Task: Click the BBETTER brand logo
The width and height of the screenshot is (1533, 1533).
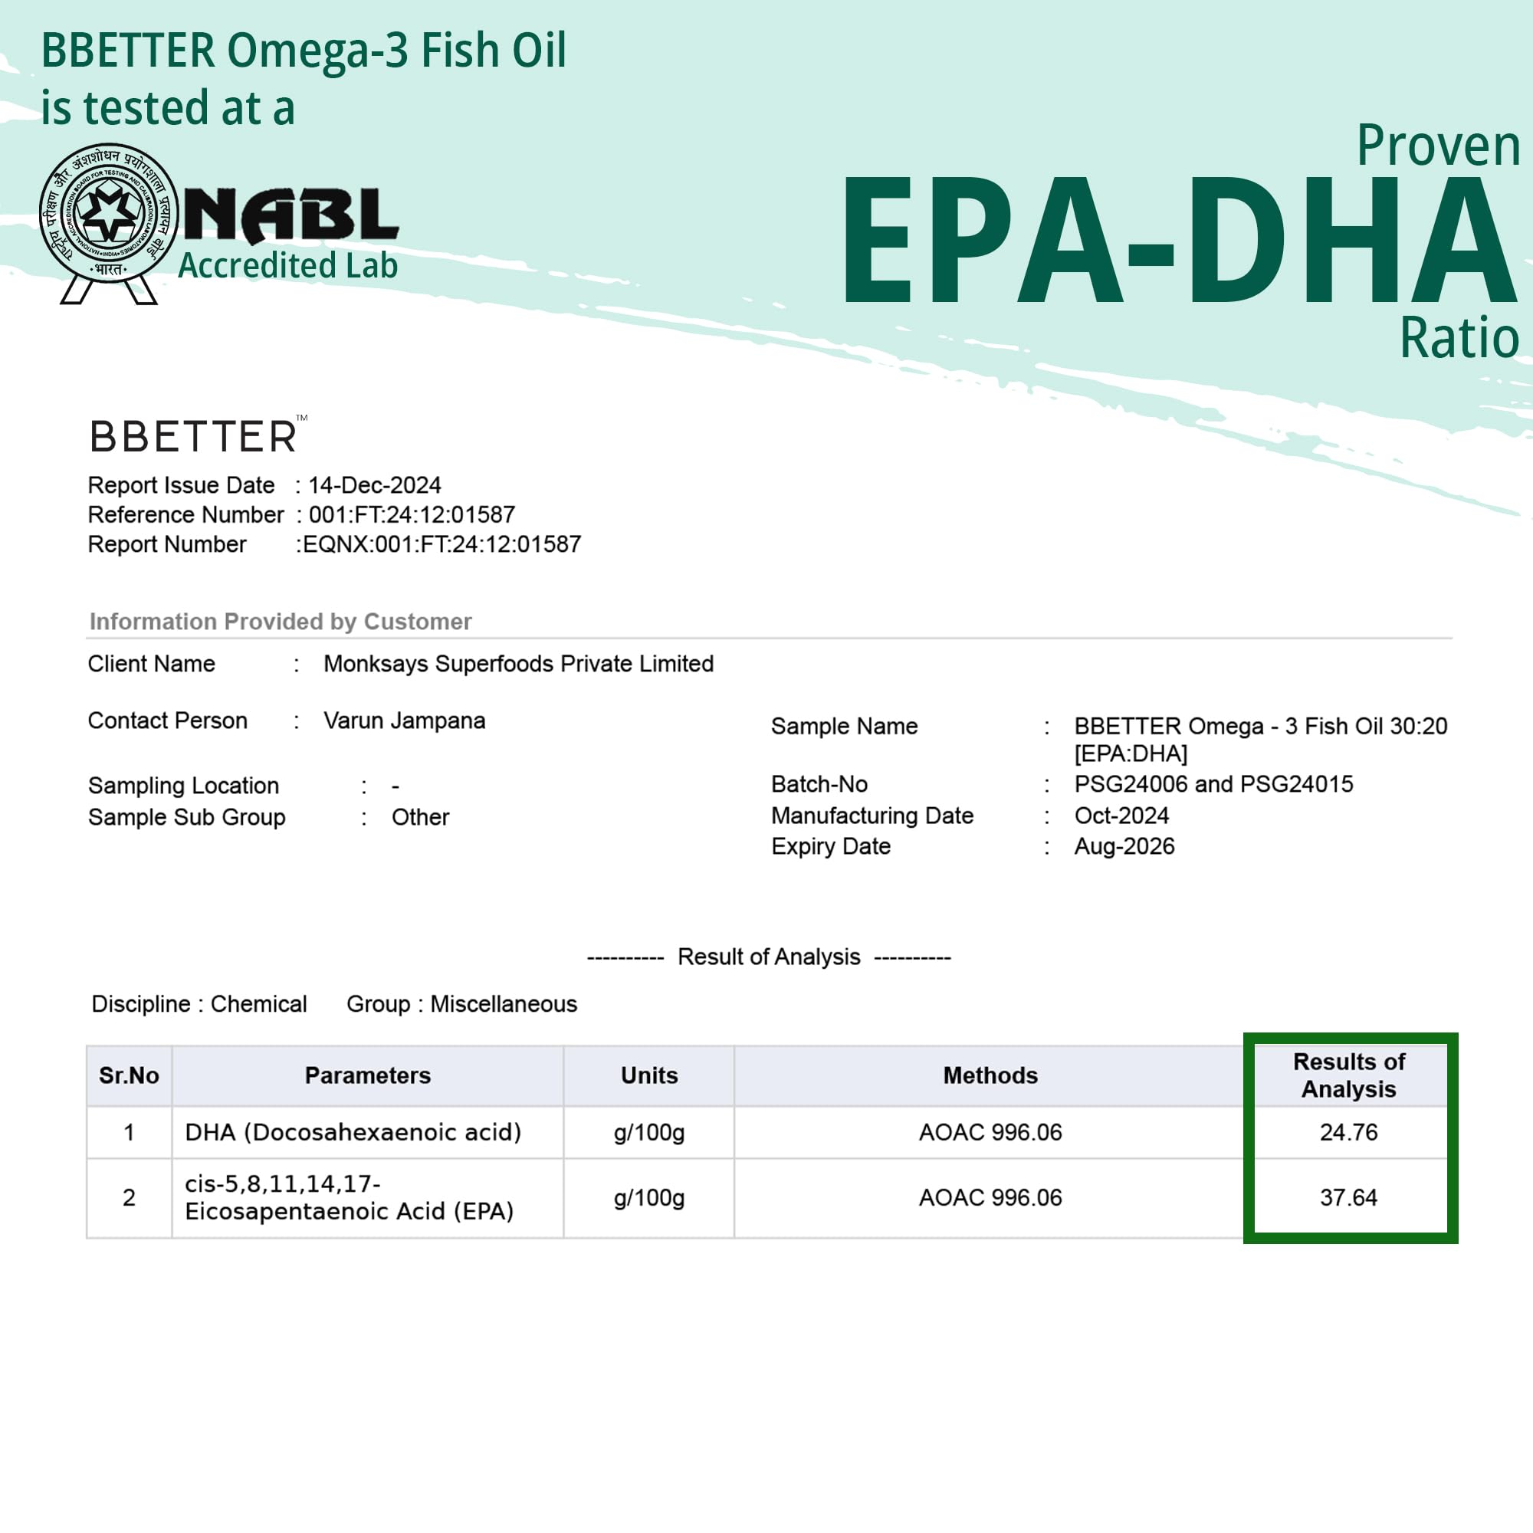Action: (196, 435)
